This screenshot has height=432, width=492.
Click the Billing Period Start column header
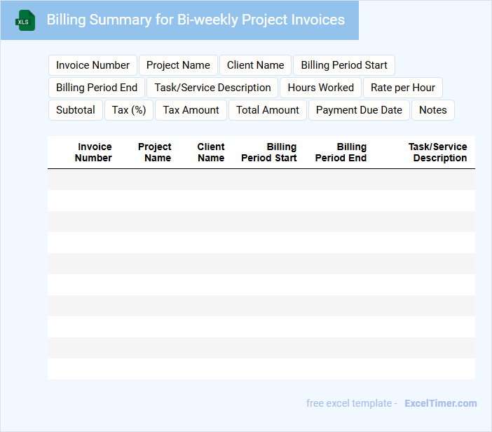[269, 152]
